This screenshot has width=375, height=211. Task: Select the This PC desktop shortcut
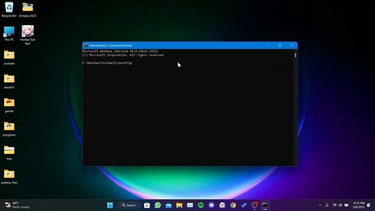(9, 33)
